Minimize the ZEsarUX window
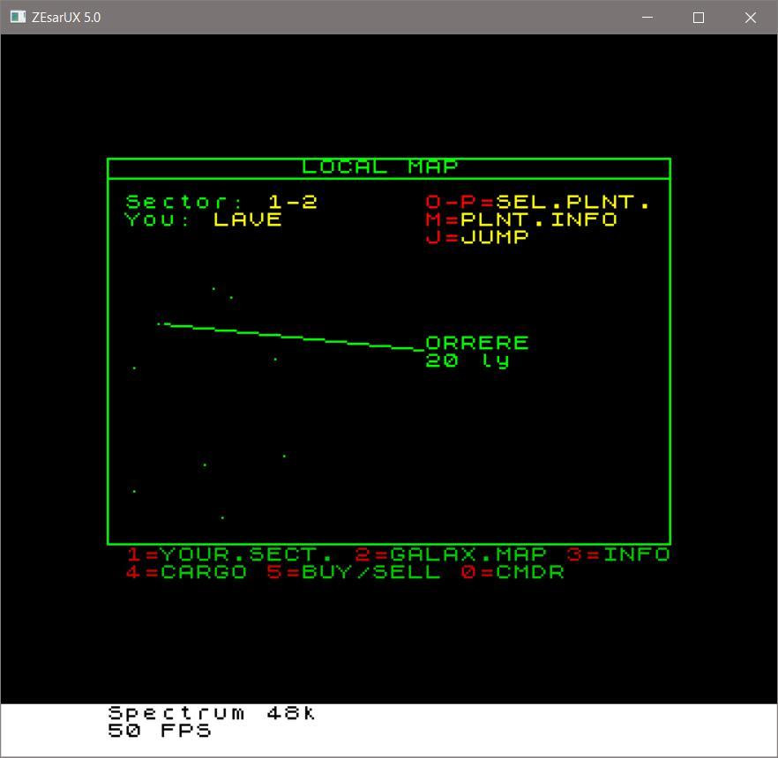 point(647,18)
